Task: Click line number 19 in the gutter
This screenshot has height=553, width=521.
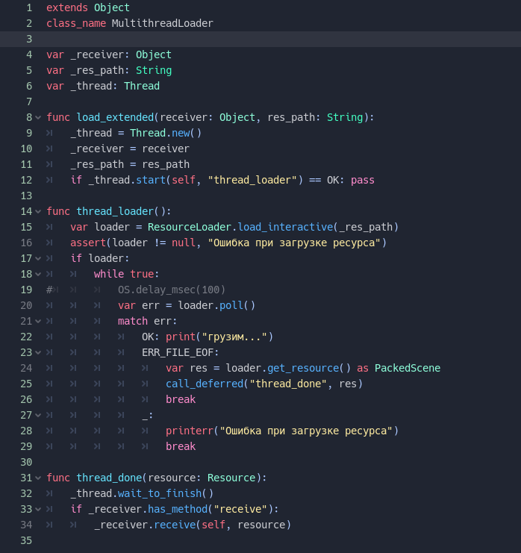Action: point(26,290)
